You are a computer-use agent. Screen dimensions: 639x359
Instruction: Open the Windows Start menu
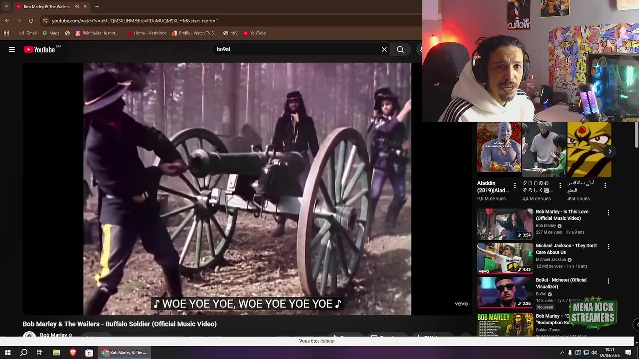click(x=7, y=352)
